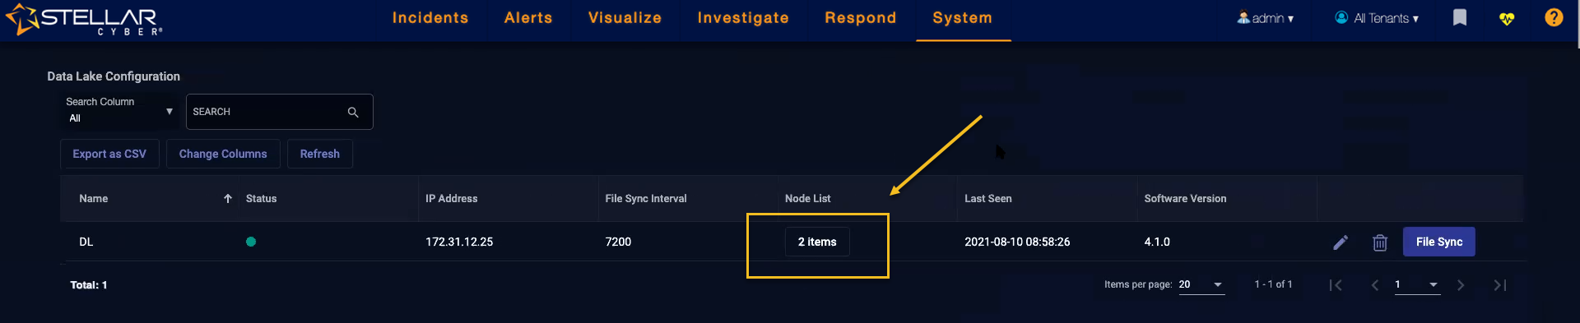Screen dimensions: 1580x323
Task: Go to the first page arrow
Action: click(1336, 285)
